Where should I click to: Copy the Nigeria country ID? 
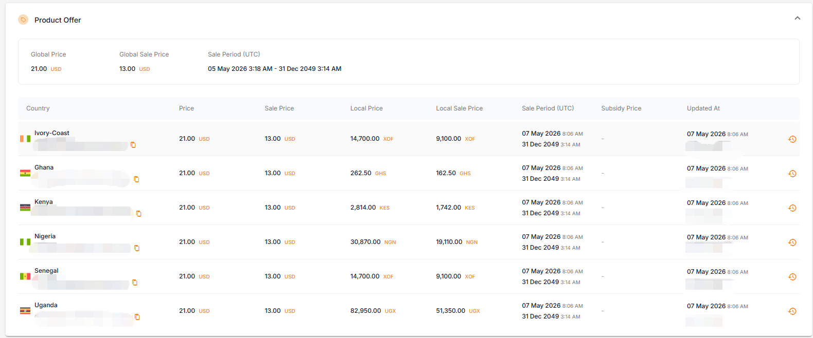point(137,248)
